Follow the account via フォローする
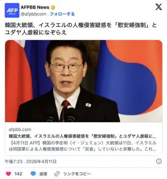 62,14
